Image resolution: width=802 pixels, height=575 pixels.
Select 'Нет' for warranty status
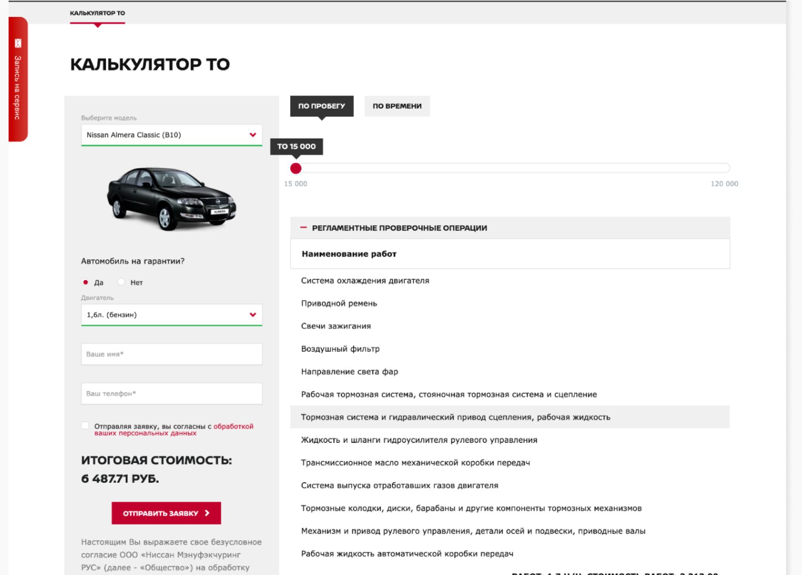tap(121, 282)
